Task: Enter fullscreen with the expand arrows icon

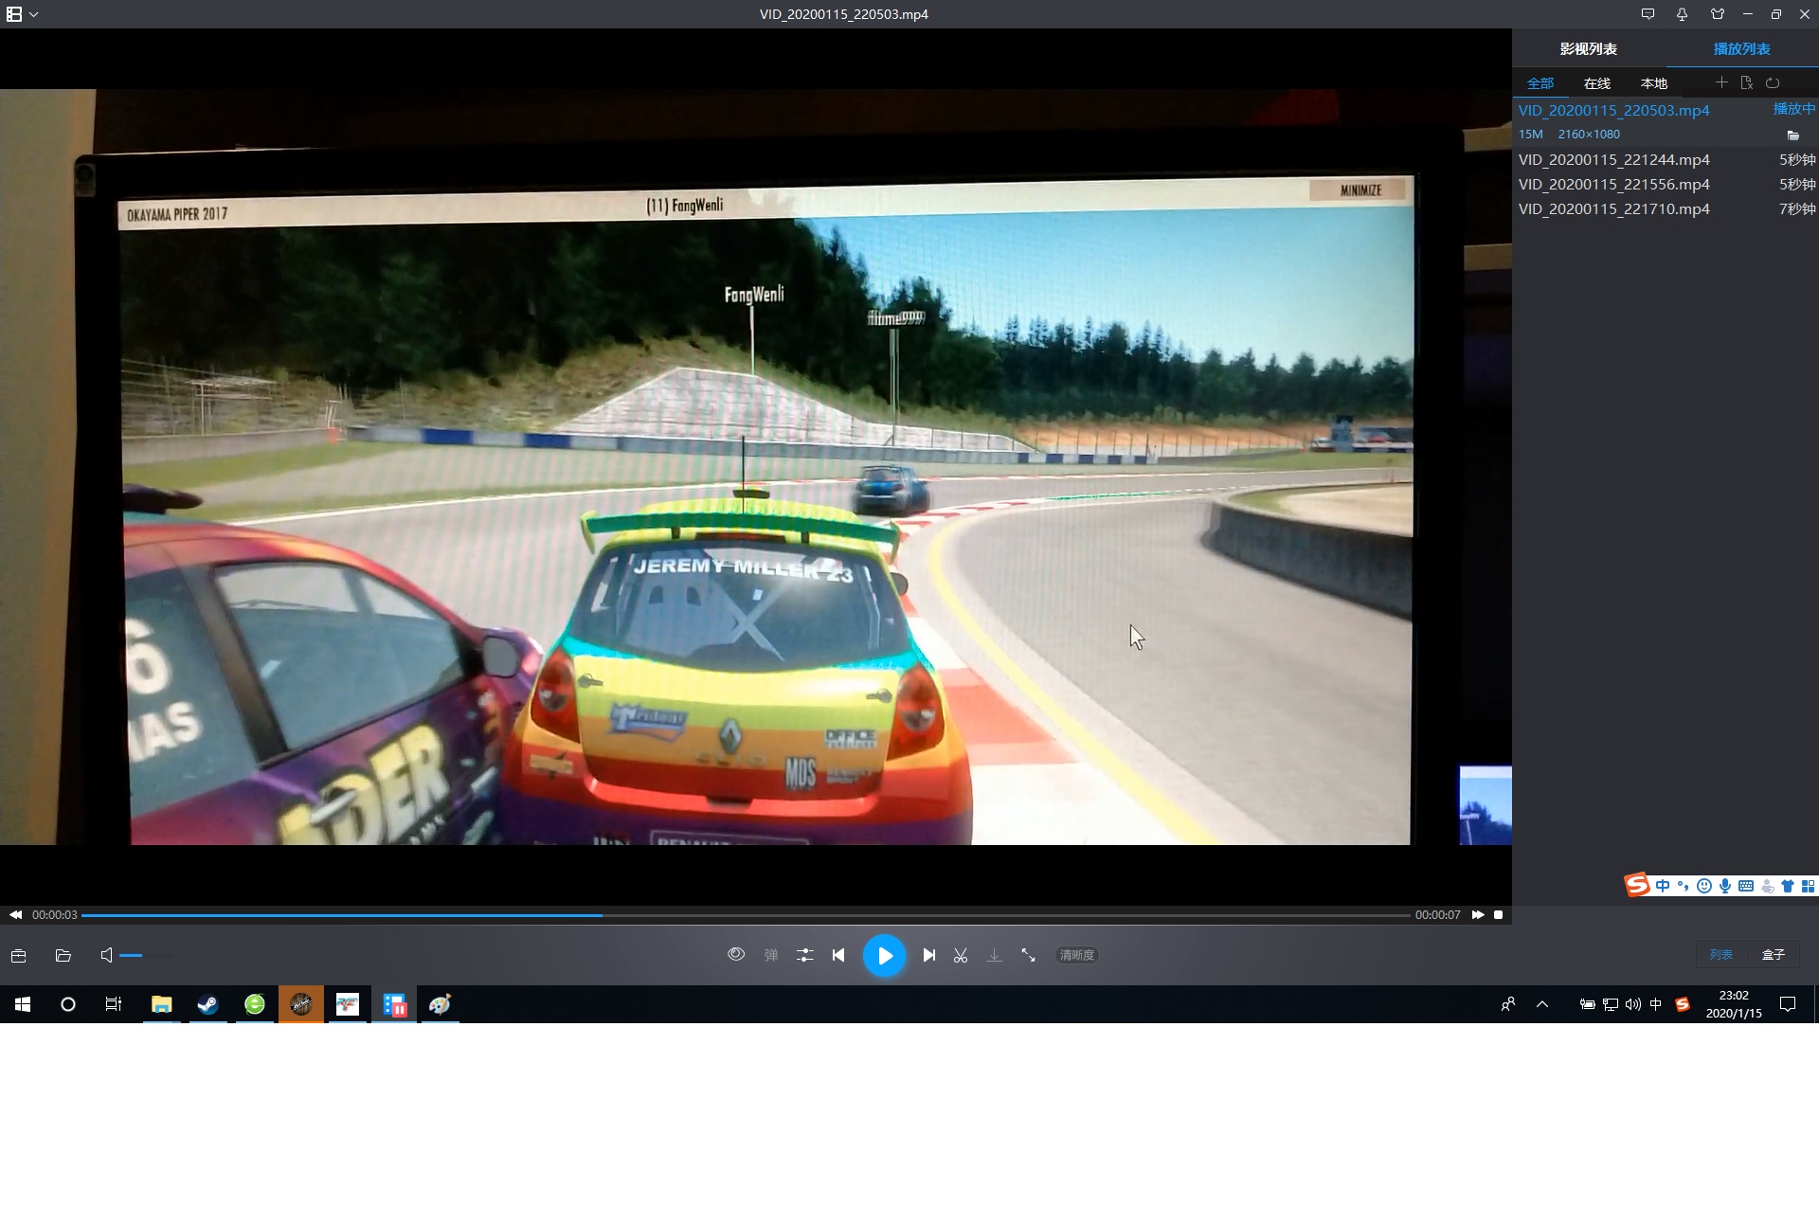Action: [x=1028, y=956]
